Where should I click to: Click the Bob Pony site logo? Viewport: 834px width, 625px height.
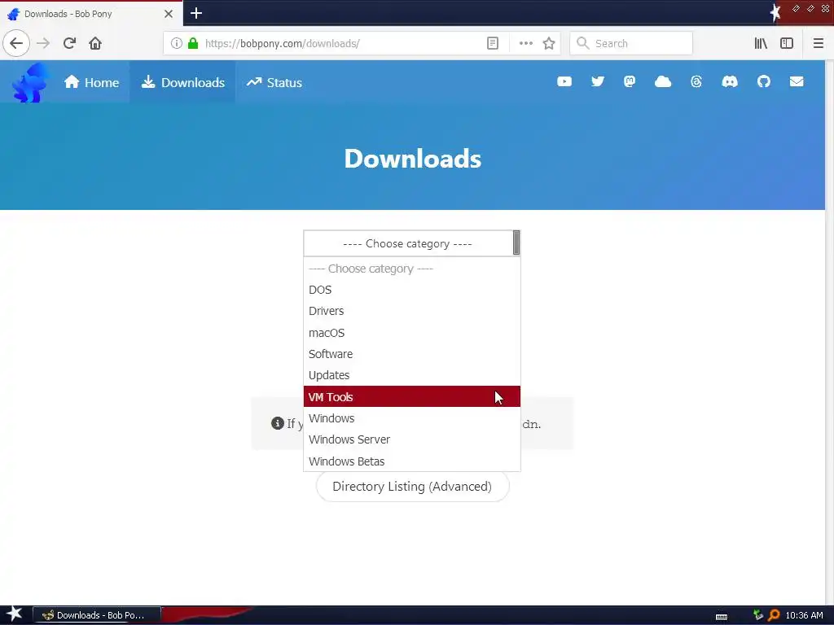[31, 82]
